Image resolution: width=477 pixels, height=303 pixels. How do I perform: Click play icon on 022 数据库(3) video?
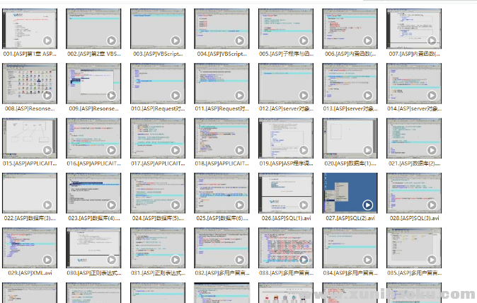tap(47, 205)
